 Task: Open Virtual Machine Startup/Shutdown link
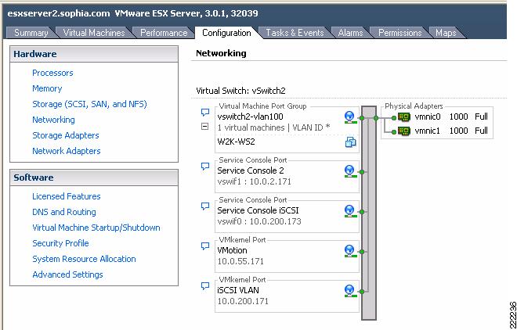click(96, 228)
